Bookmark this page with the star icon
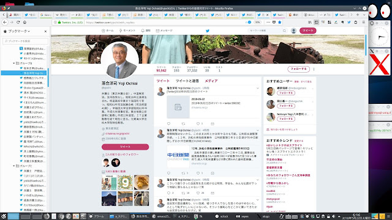 [x=279, y=22]
